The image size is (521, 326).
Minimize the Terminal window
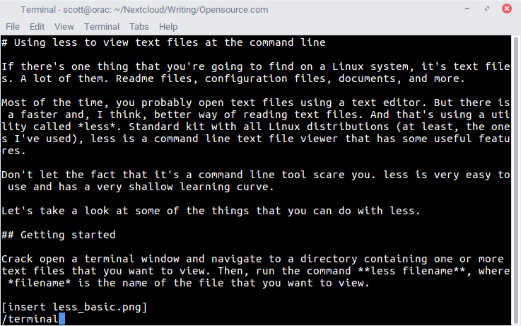pyautogui.click(x=468, y=9)
